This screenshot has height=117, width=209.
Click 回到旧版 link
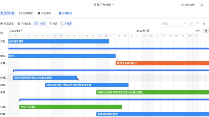tap(188, 5)
